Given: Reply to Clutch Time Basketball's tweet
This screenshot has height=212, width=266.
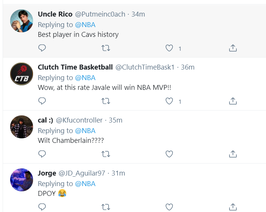Looking at the screenshot, I should coord(42,101).
